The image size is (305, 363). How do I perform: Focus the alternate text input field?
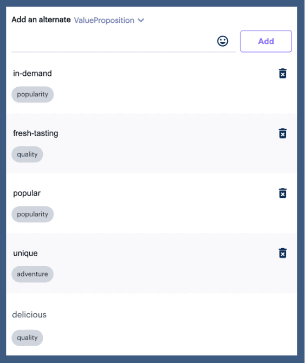tap(113, 42)
